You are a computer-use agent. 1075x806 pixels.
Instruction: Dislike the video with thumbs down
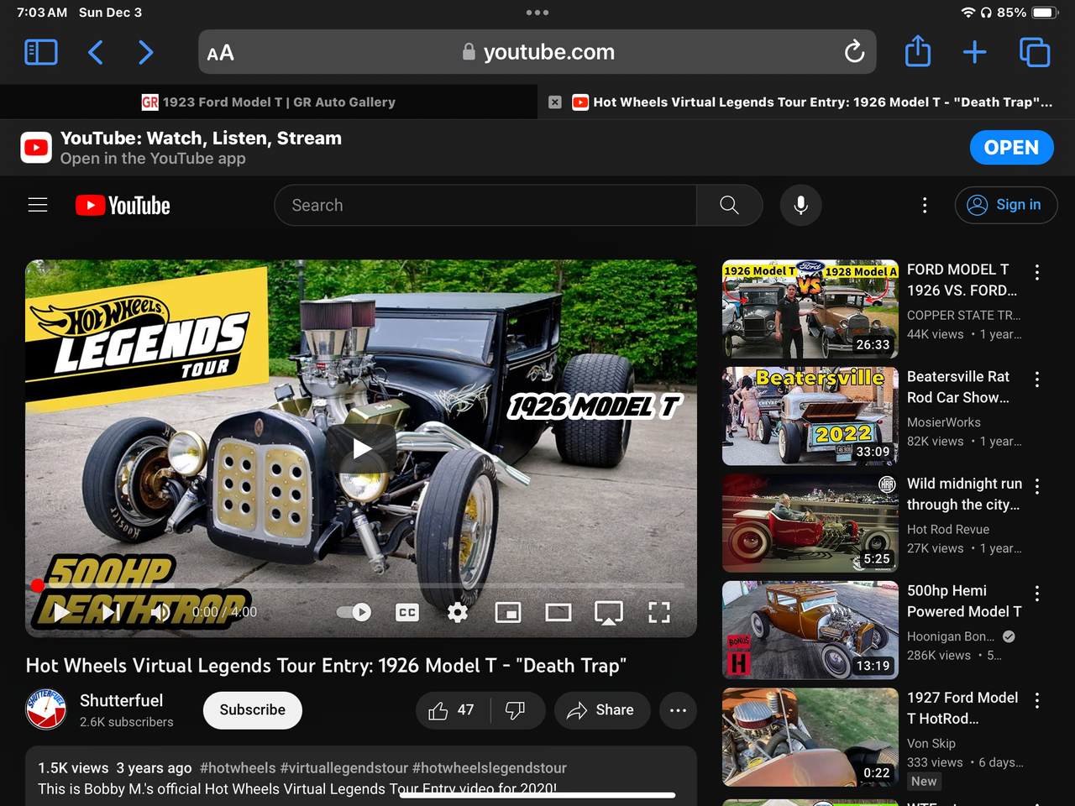pyautogui.click(x=516, y=710)
